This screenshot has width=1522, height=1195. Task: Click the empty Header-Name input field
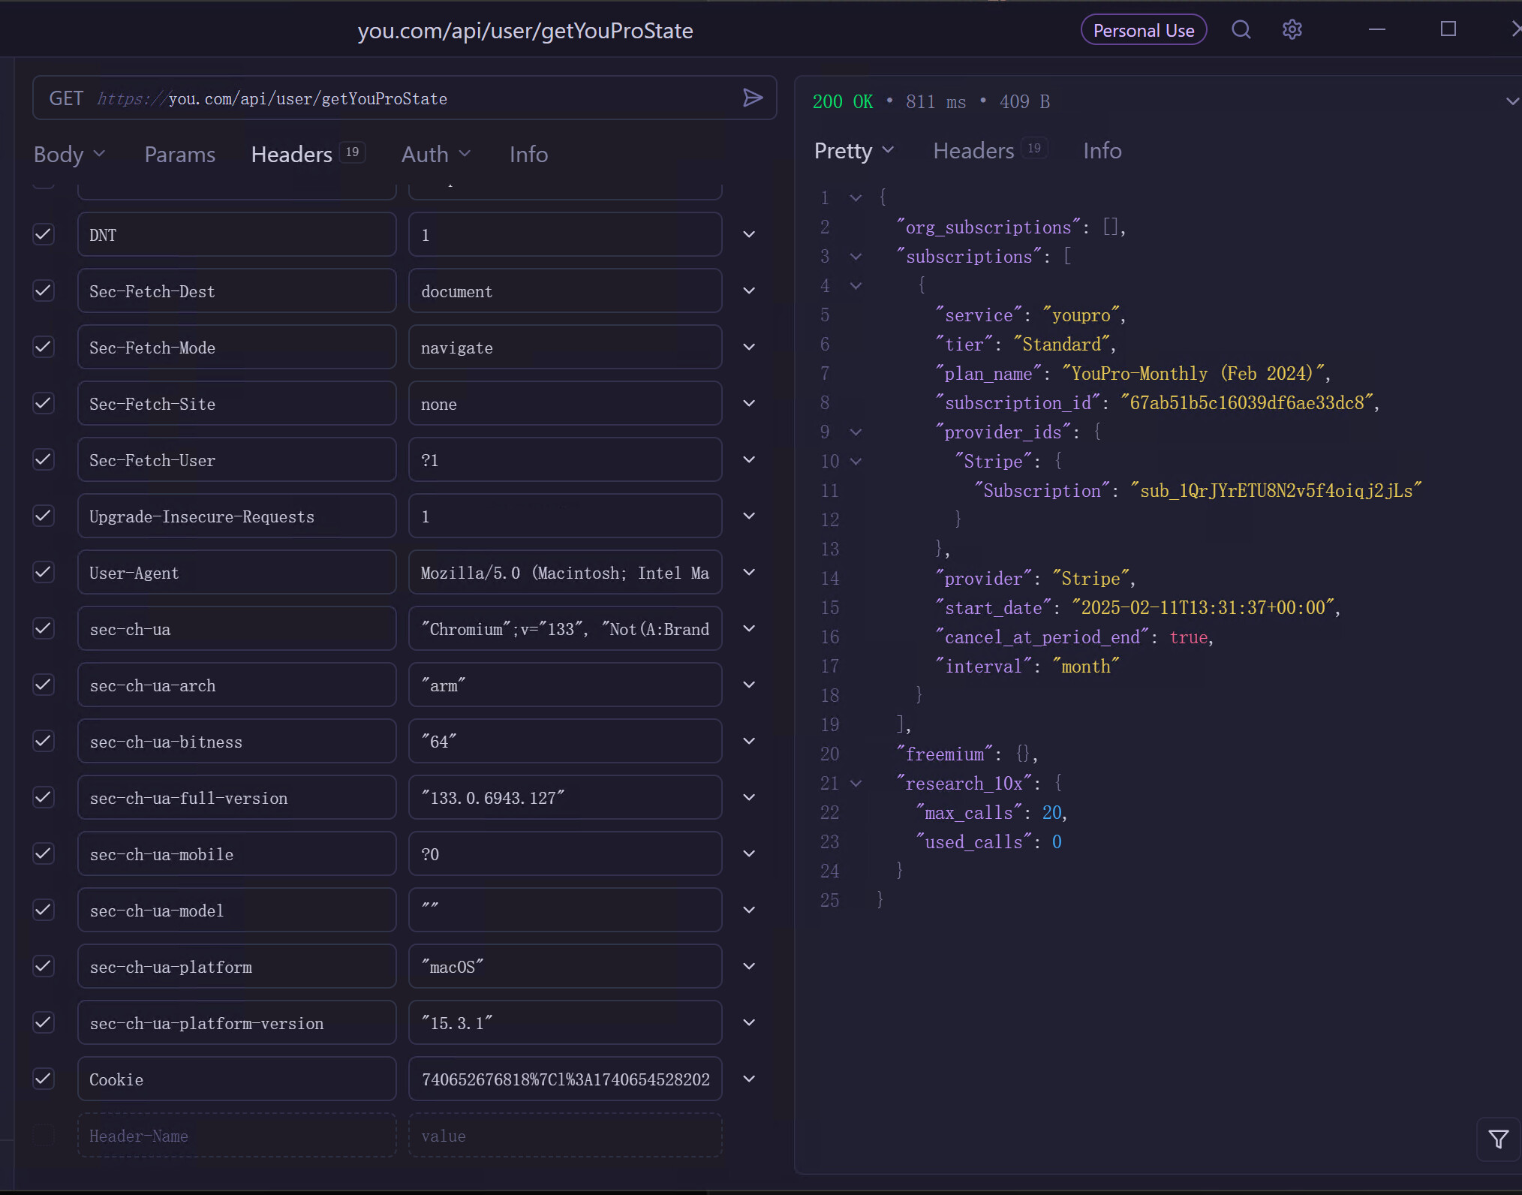click(236, 1136)
